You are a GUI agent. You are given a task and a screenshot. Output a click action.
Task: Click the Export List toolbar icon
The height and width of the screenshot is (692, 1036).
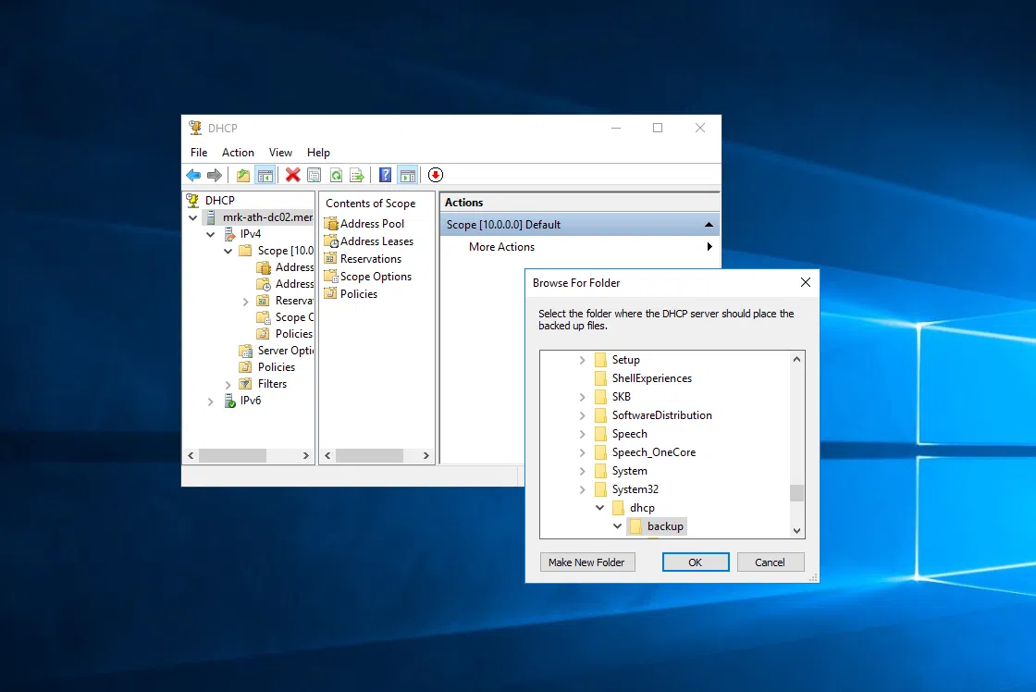tap(358, 175)
